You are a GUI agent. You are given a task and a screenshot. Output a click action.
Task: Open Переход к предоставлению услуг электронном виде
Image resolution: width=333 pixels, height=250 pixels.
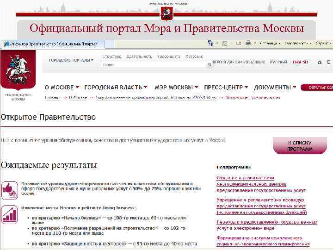(267, 225)
